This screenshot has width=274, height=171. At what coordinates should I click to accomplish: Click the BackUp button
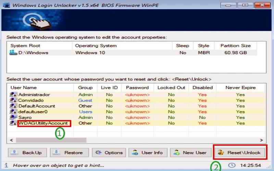pos(27,153)
